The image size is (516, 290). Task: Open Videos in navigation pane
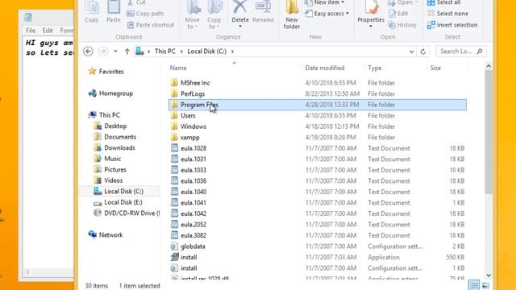[108, 180]
